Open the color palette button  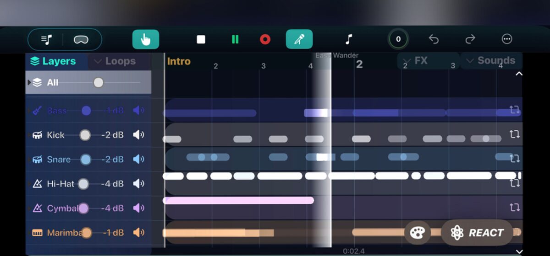point(417,233)
